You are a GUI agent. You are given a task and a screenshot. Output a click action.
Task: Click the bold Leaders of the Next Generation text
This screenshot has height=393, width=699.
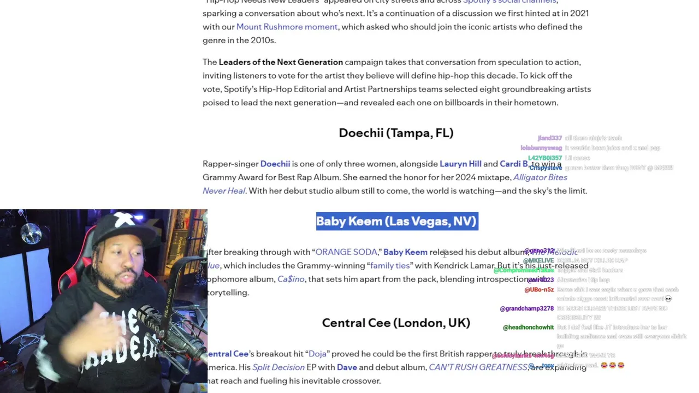pos(281,62)
